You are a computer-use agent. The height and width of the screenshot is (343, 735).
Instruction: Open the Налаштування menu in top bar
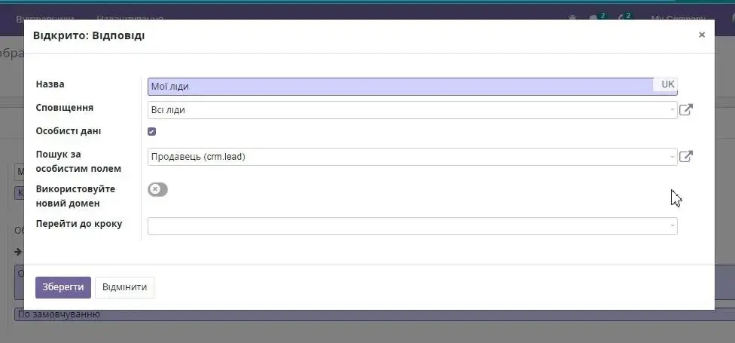[130, 18]
